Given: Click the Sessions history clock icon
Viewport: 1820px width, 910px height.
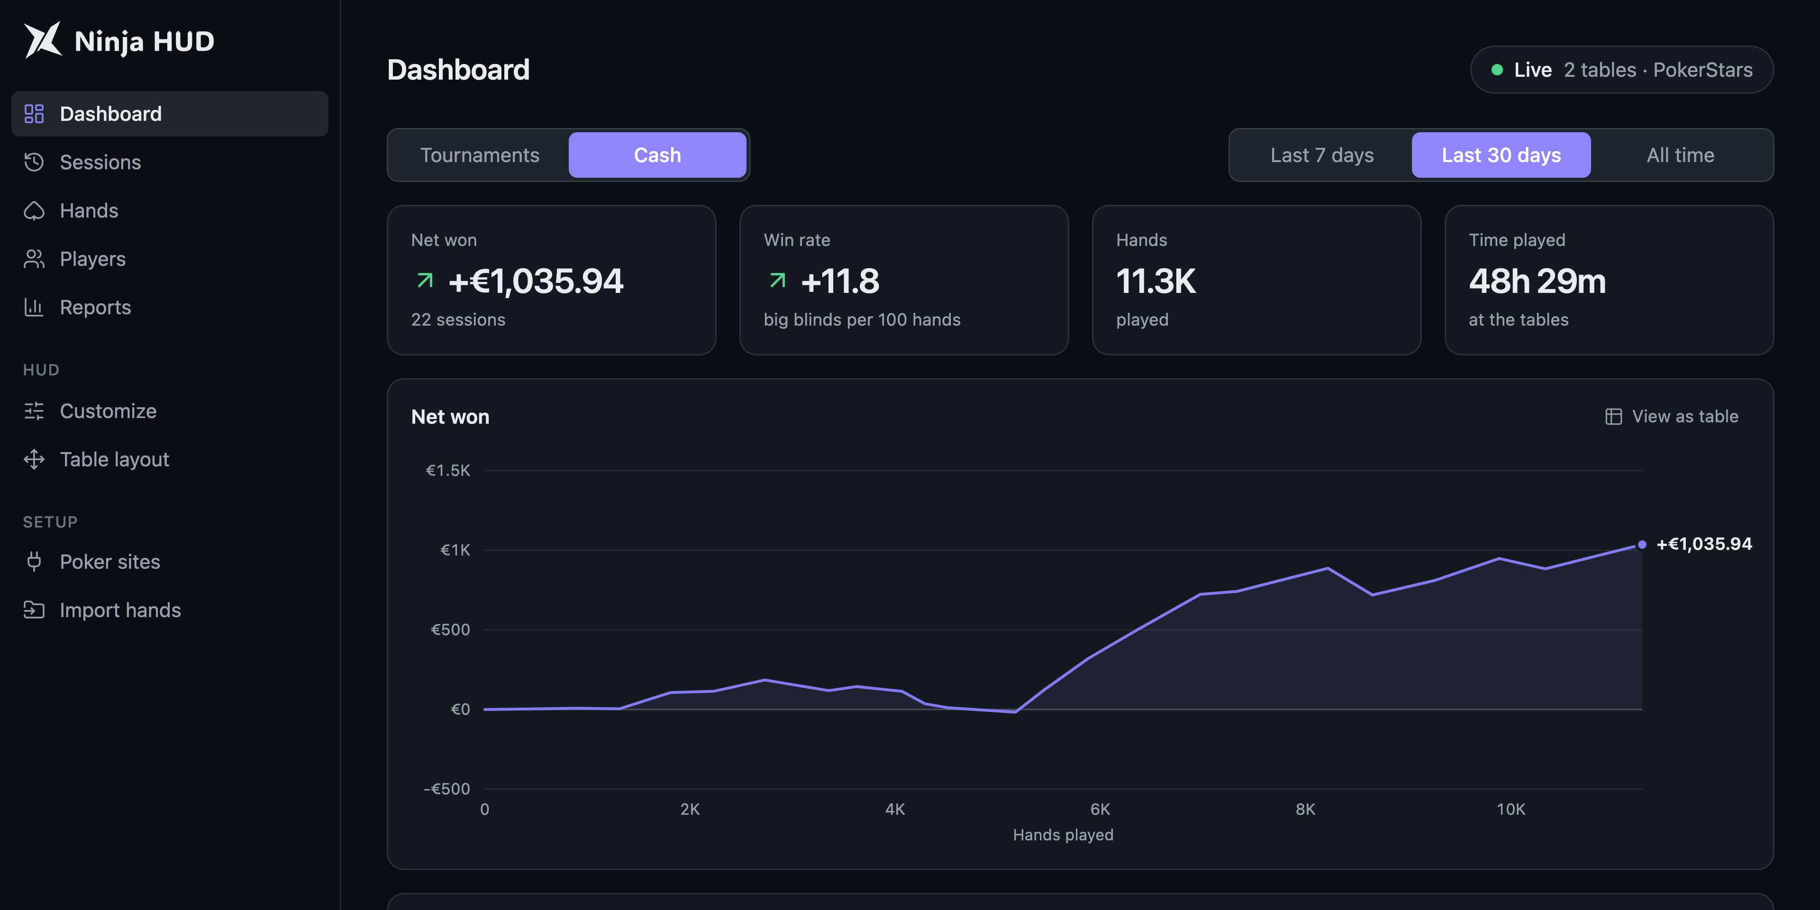Looking at the screenshot, I should click(34, 162).
